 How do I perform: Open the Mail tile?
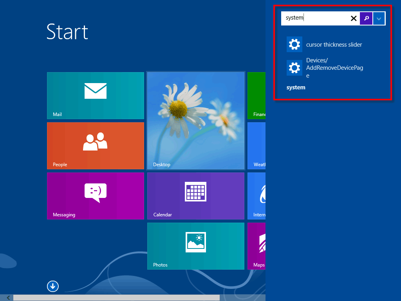click(x=96, y=96)
